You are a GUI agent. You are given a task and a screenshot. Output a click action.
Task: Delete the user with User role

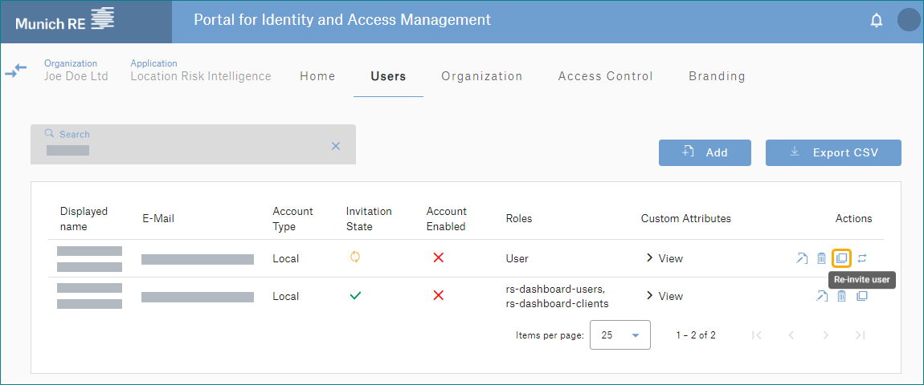pyautogui.click(x=821, y=257)
